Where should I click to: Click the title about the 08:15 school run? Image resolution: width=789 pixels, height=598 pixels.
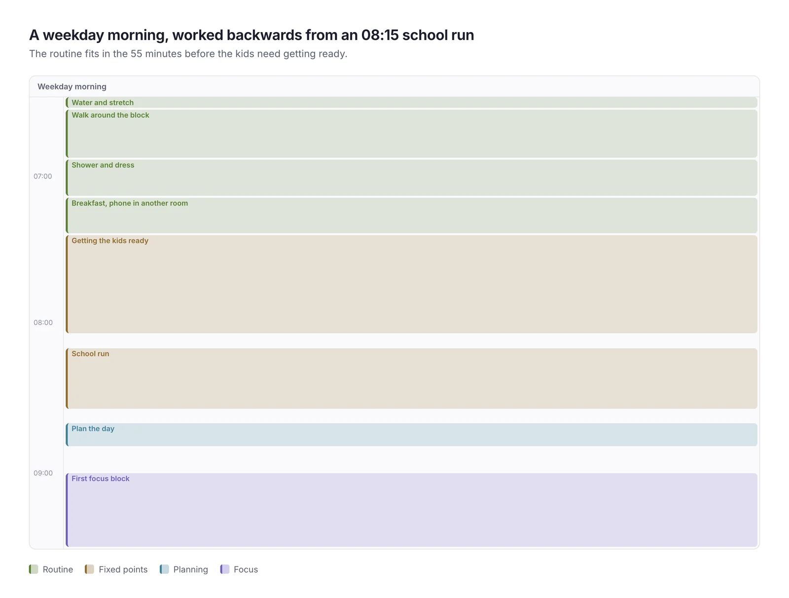coord(251,35)
